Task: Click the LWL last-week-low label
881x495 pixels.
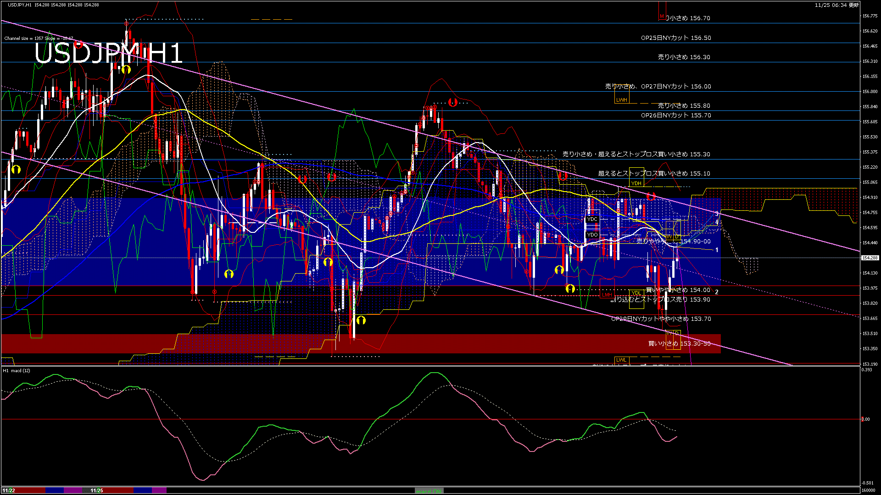Action: [x=621, y=360]
